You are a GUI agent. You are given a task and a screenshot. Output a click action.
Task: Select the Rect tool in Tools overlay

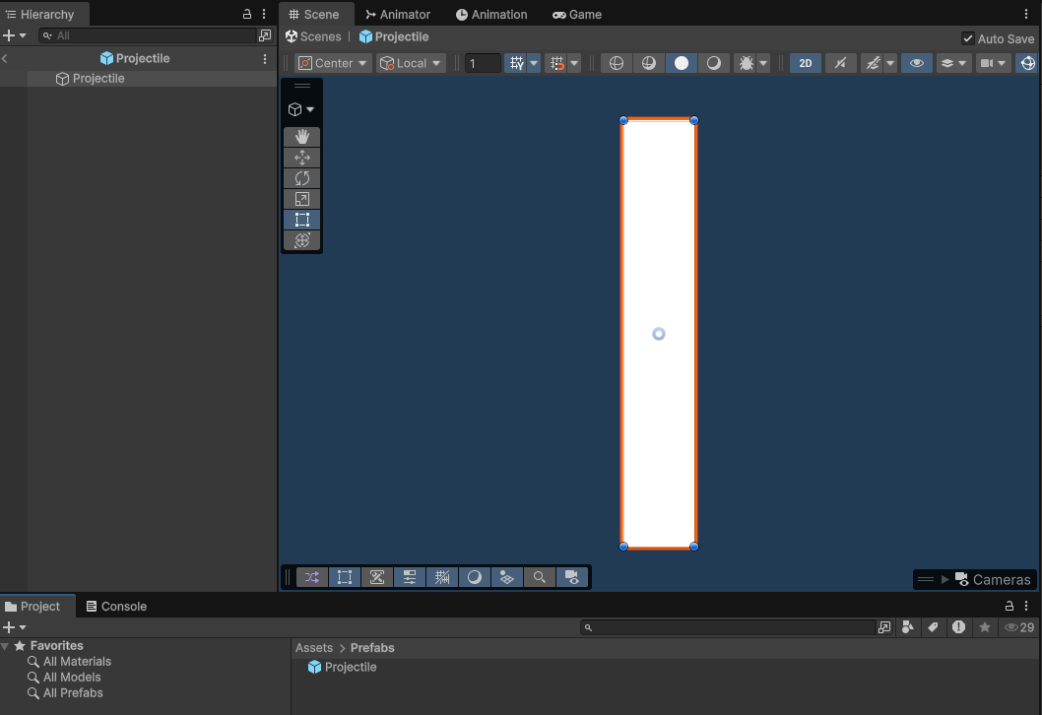pos(301,220)
